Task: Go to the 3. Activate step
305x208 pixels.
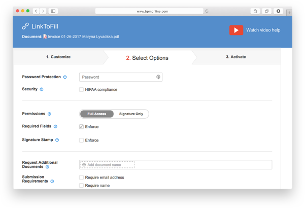Action: (x=236, y=57)
